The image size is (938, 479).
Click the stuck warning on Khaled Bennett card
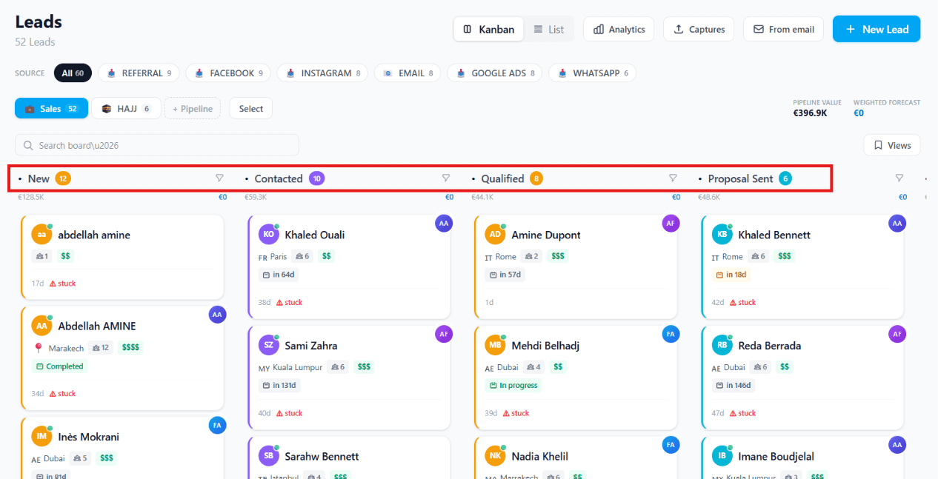point(743,302)
